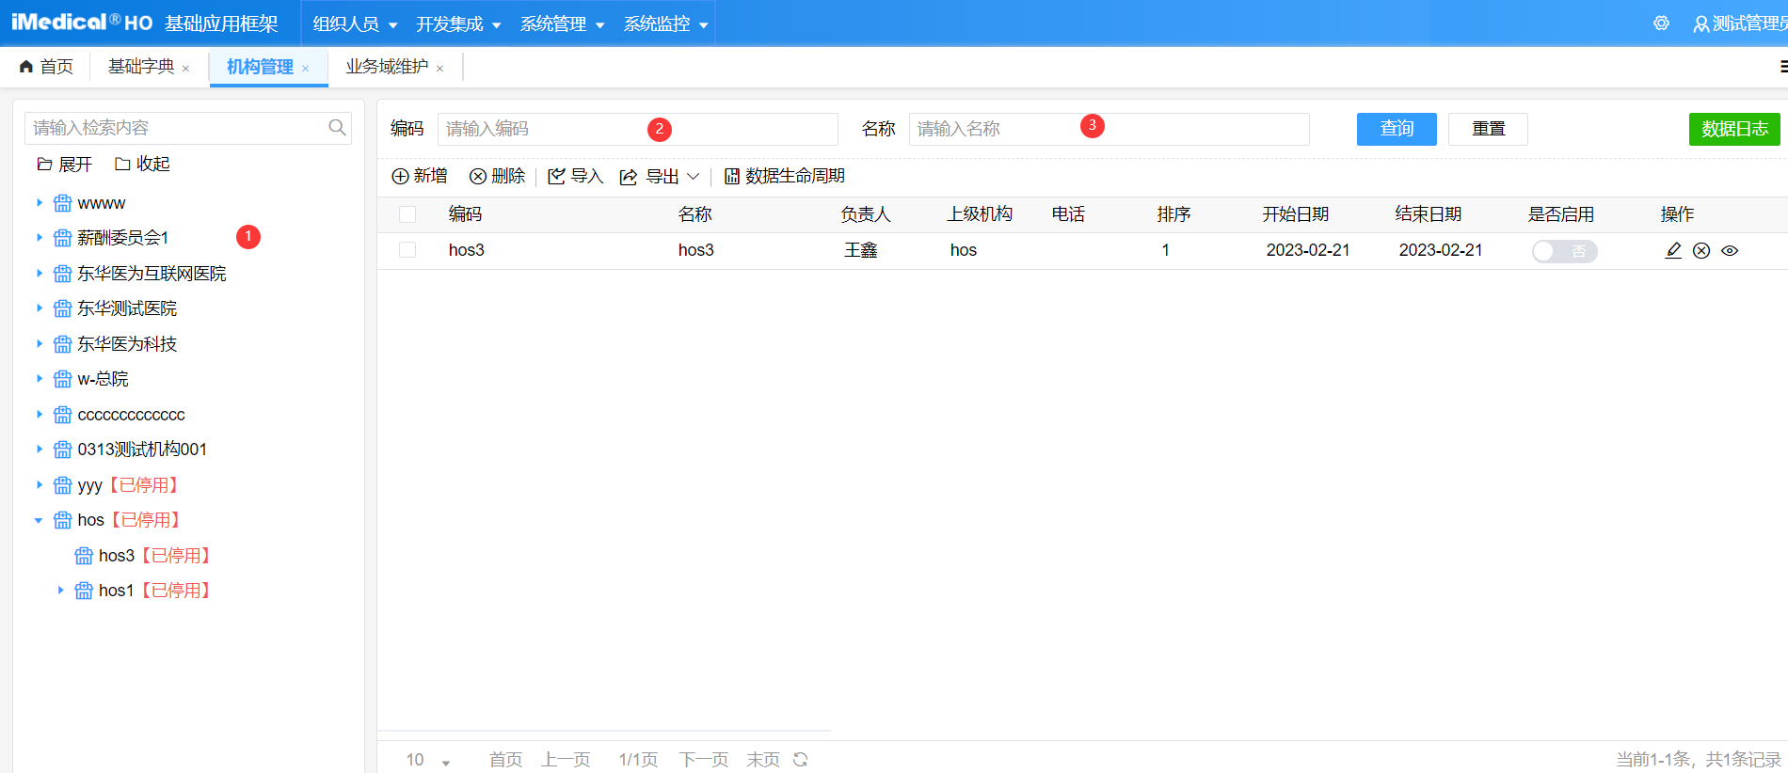Expand the hos1 tree node arrow
The height and width of the screenshot is (773, 1788).
tap(60, 591)
